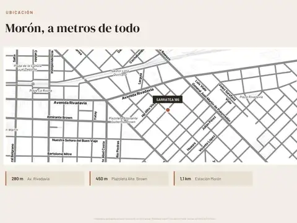This screenshot has height=223, width=297.
Task: Click the Almirante Brown street label
Action: pyautogui.click(x=59, y=117)
